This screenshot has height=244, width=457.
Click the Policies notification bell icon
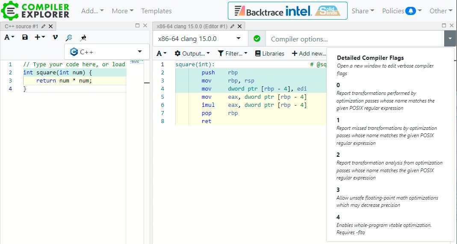[411, 11]
